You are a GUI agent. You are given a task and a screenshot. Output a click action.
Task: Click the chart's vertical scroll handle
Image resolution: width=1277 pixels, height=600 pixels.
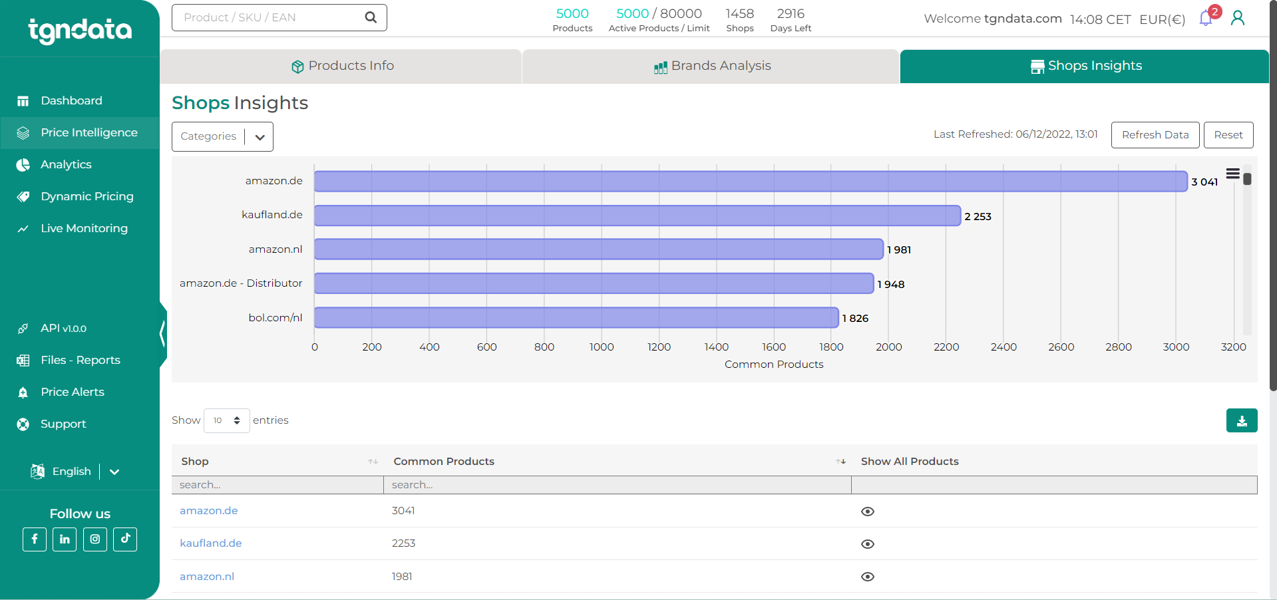1248,179
